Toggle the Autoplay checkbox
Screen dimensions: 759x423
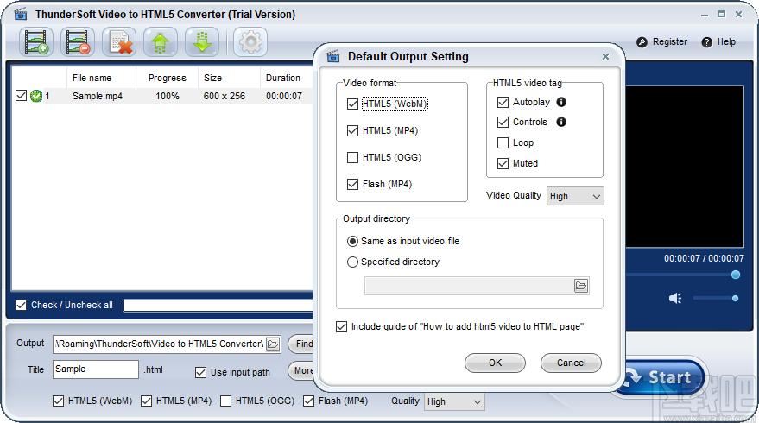coord(503,102)
